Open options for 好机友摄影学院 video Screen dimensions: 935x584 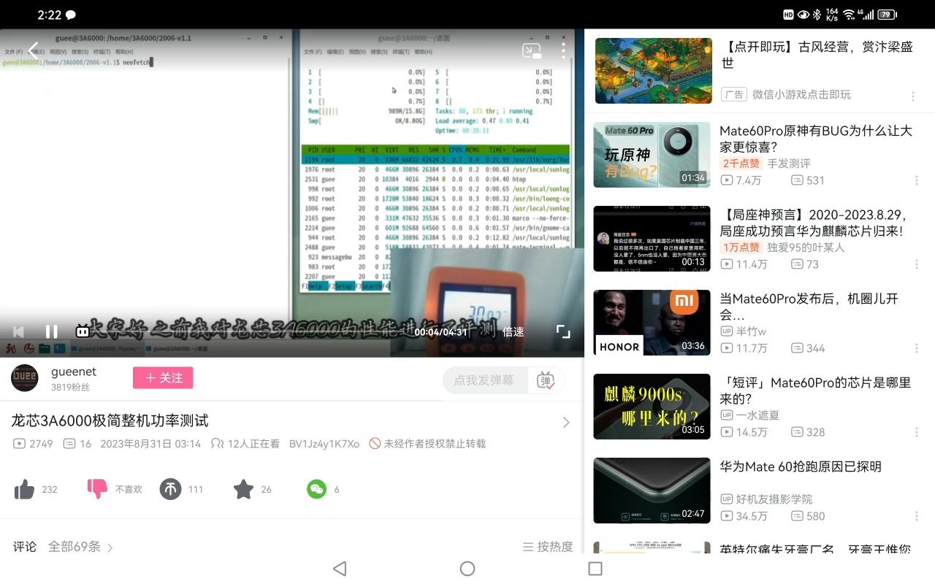pos(917,516)
